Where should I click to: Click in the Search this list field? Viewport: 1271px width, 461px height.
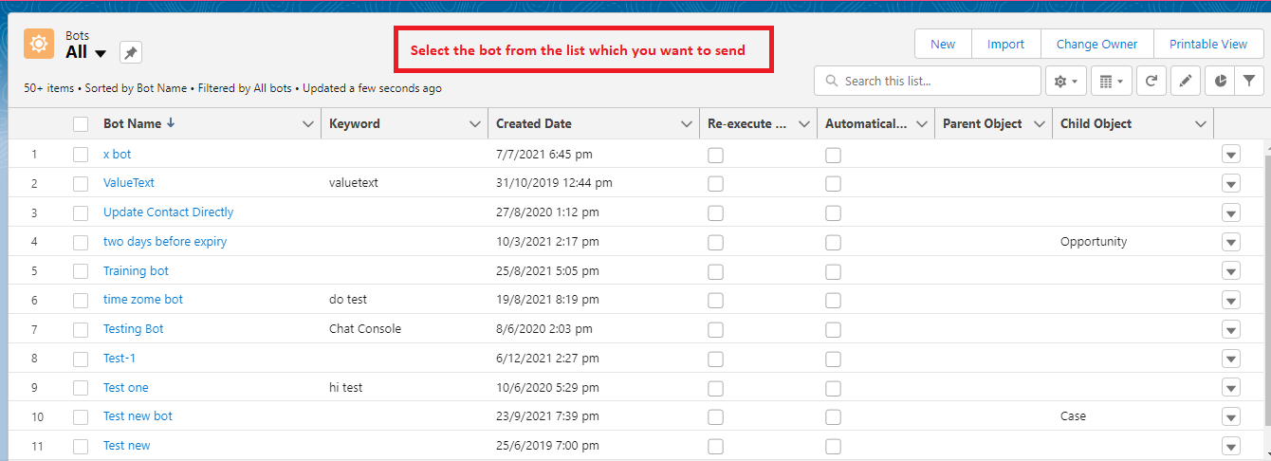[927, 82]
